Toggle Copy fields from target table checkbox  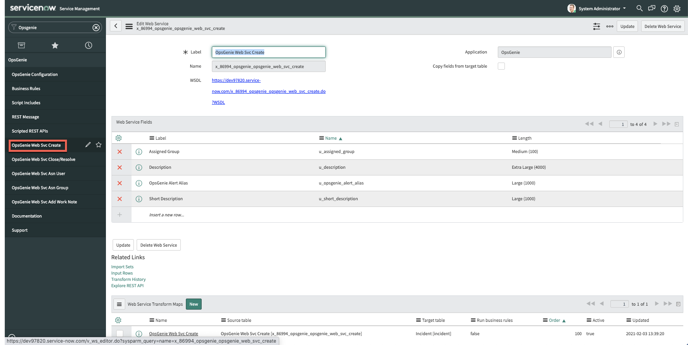[501, 66]
